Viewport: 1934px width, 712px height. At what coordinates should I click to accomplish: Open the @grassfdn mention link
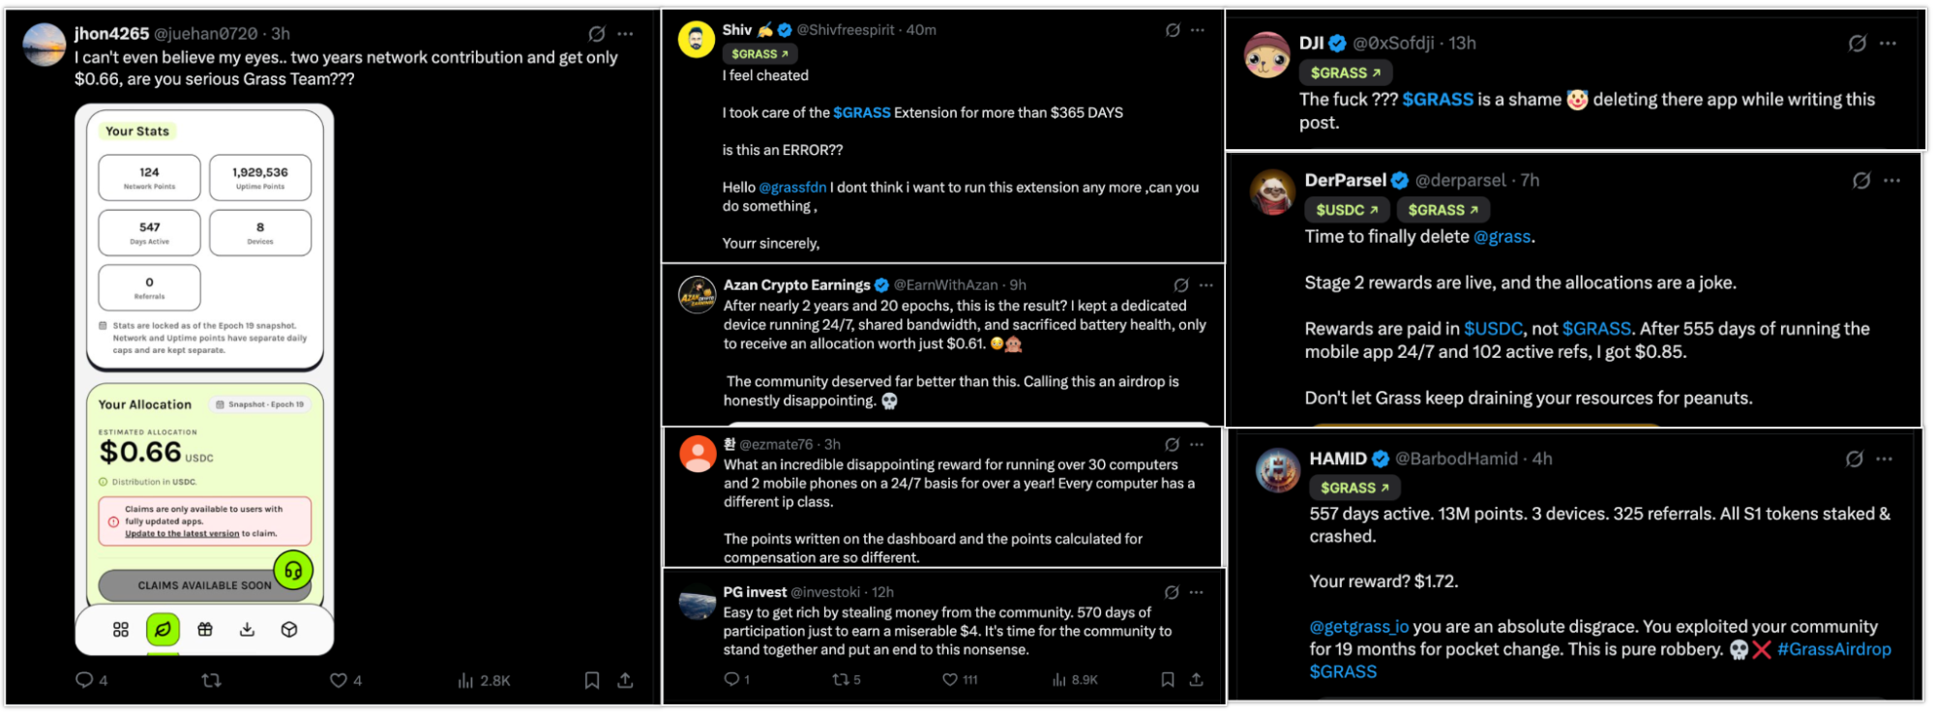[792, 188]
